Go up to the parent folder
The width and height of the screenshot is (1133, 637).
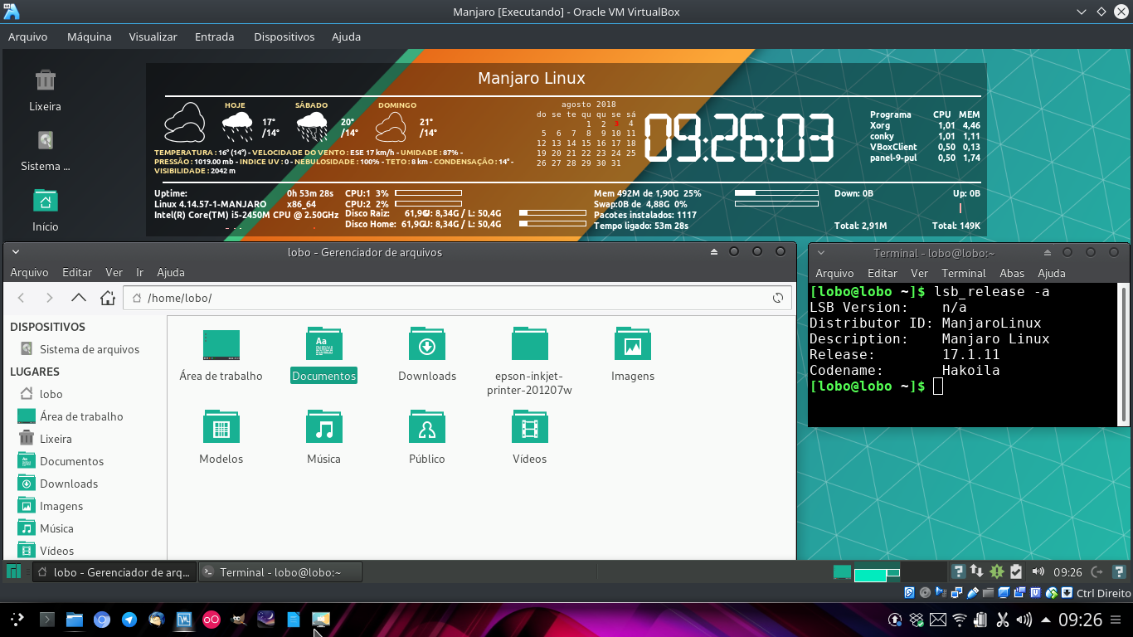(79, 298)
